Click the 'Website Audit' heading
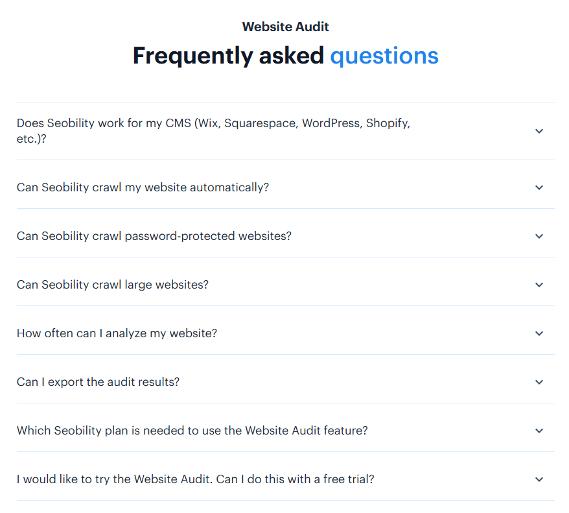The width and height of the screenshot is (569, 513). pos(285,27)
